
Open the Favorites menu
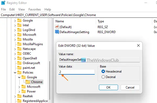35,9
